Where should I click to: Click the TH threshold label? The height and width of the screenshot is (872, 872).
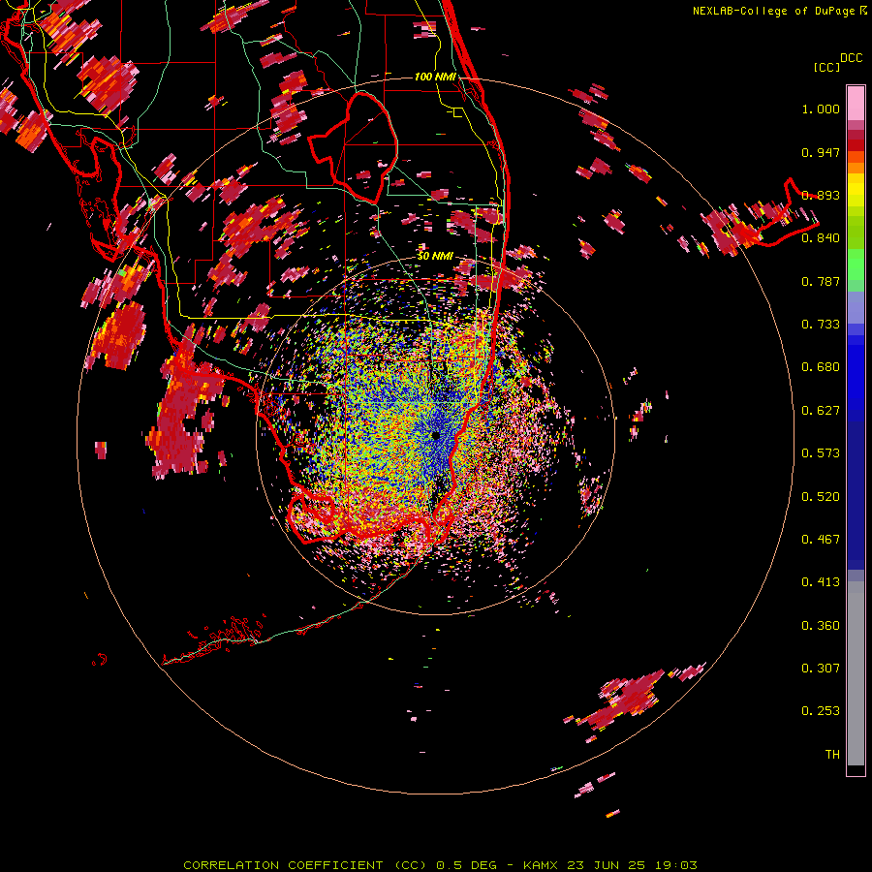(832, 755)
